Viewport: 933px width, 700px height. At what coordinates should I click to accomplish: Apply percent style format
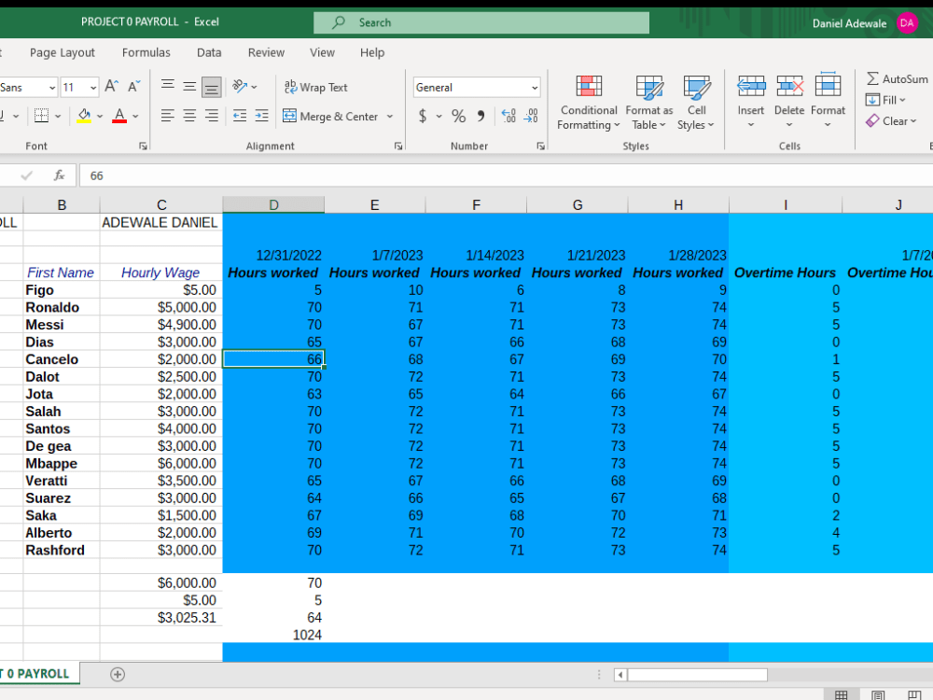coord(458,116)
